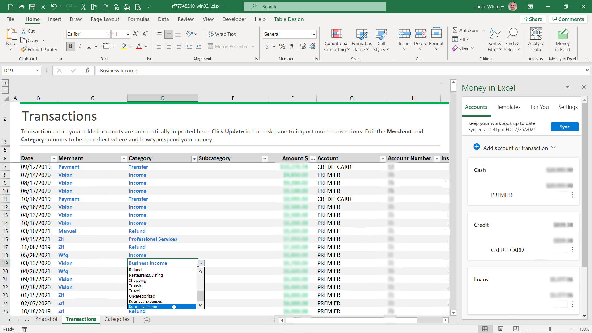The image size is (592, 333).
Task: Expand Add account or transaction chevron
Action: click(x=553, y=148)
